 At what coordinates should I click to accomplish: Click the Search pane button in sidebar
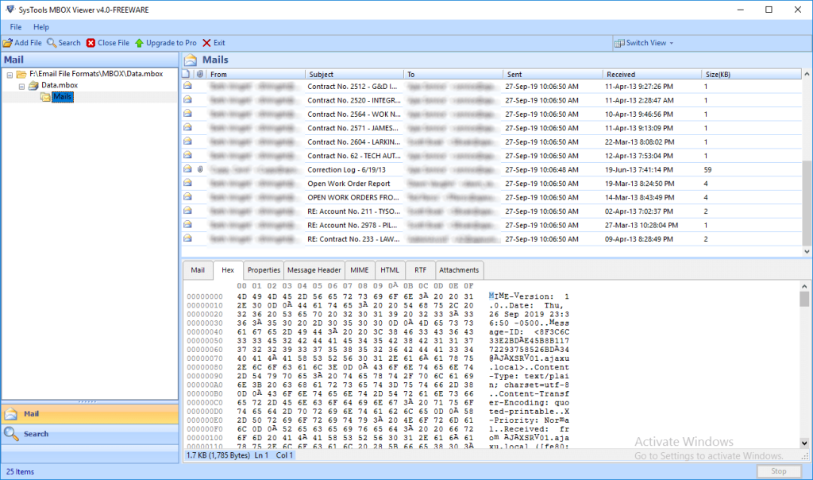click(x=91, y=434)
